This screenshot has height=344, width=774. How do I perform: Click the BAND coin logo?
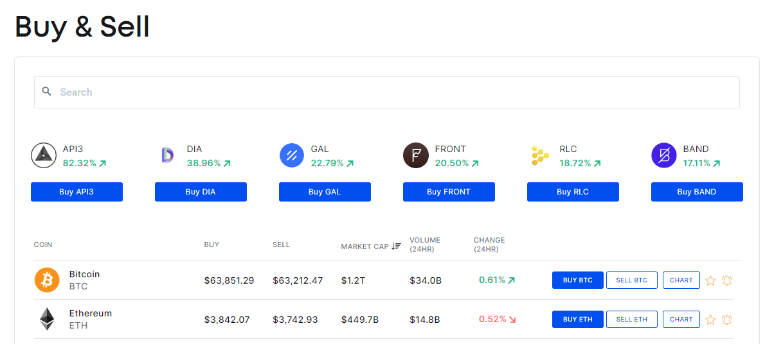[x=664, y=155]
